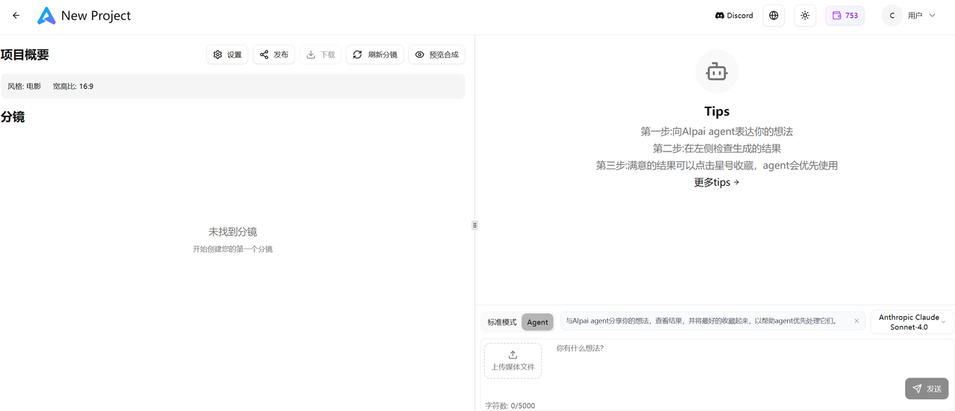The image size is (955, 411).
Task: Toggle the light/dark theme sun icon
Action: click(x=805, y=16)
